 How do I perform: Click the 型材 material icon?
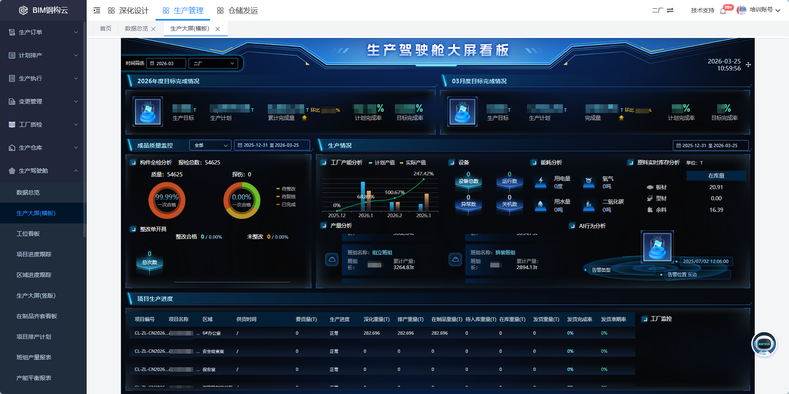[650, 198]
